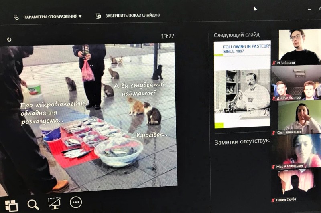Minimize the presenter view window
This screenshot has width=321, height=213.
click(x=309, y=9)
